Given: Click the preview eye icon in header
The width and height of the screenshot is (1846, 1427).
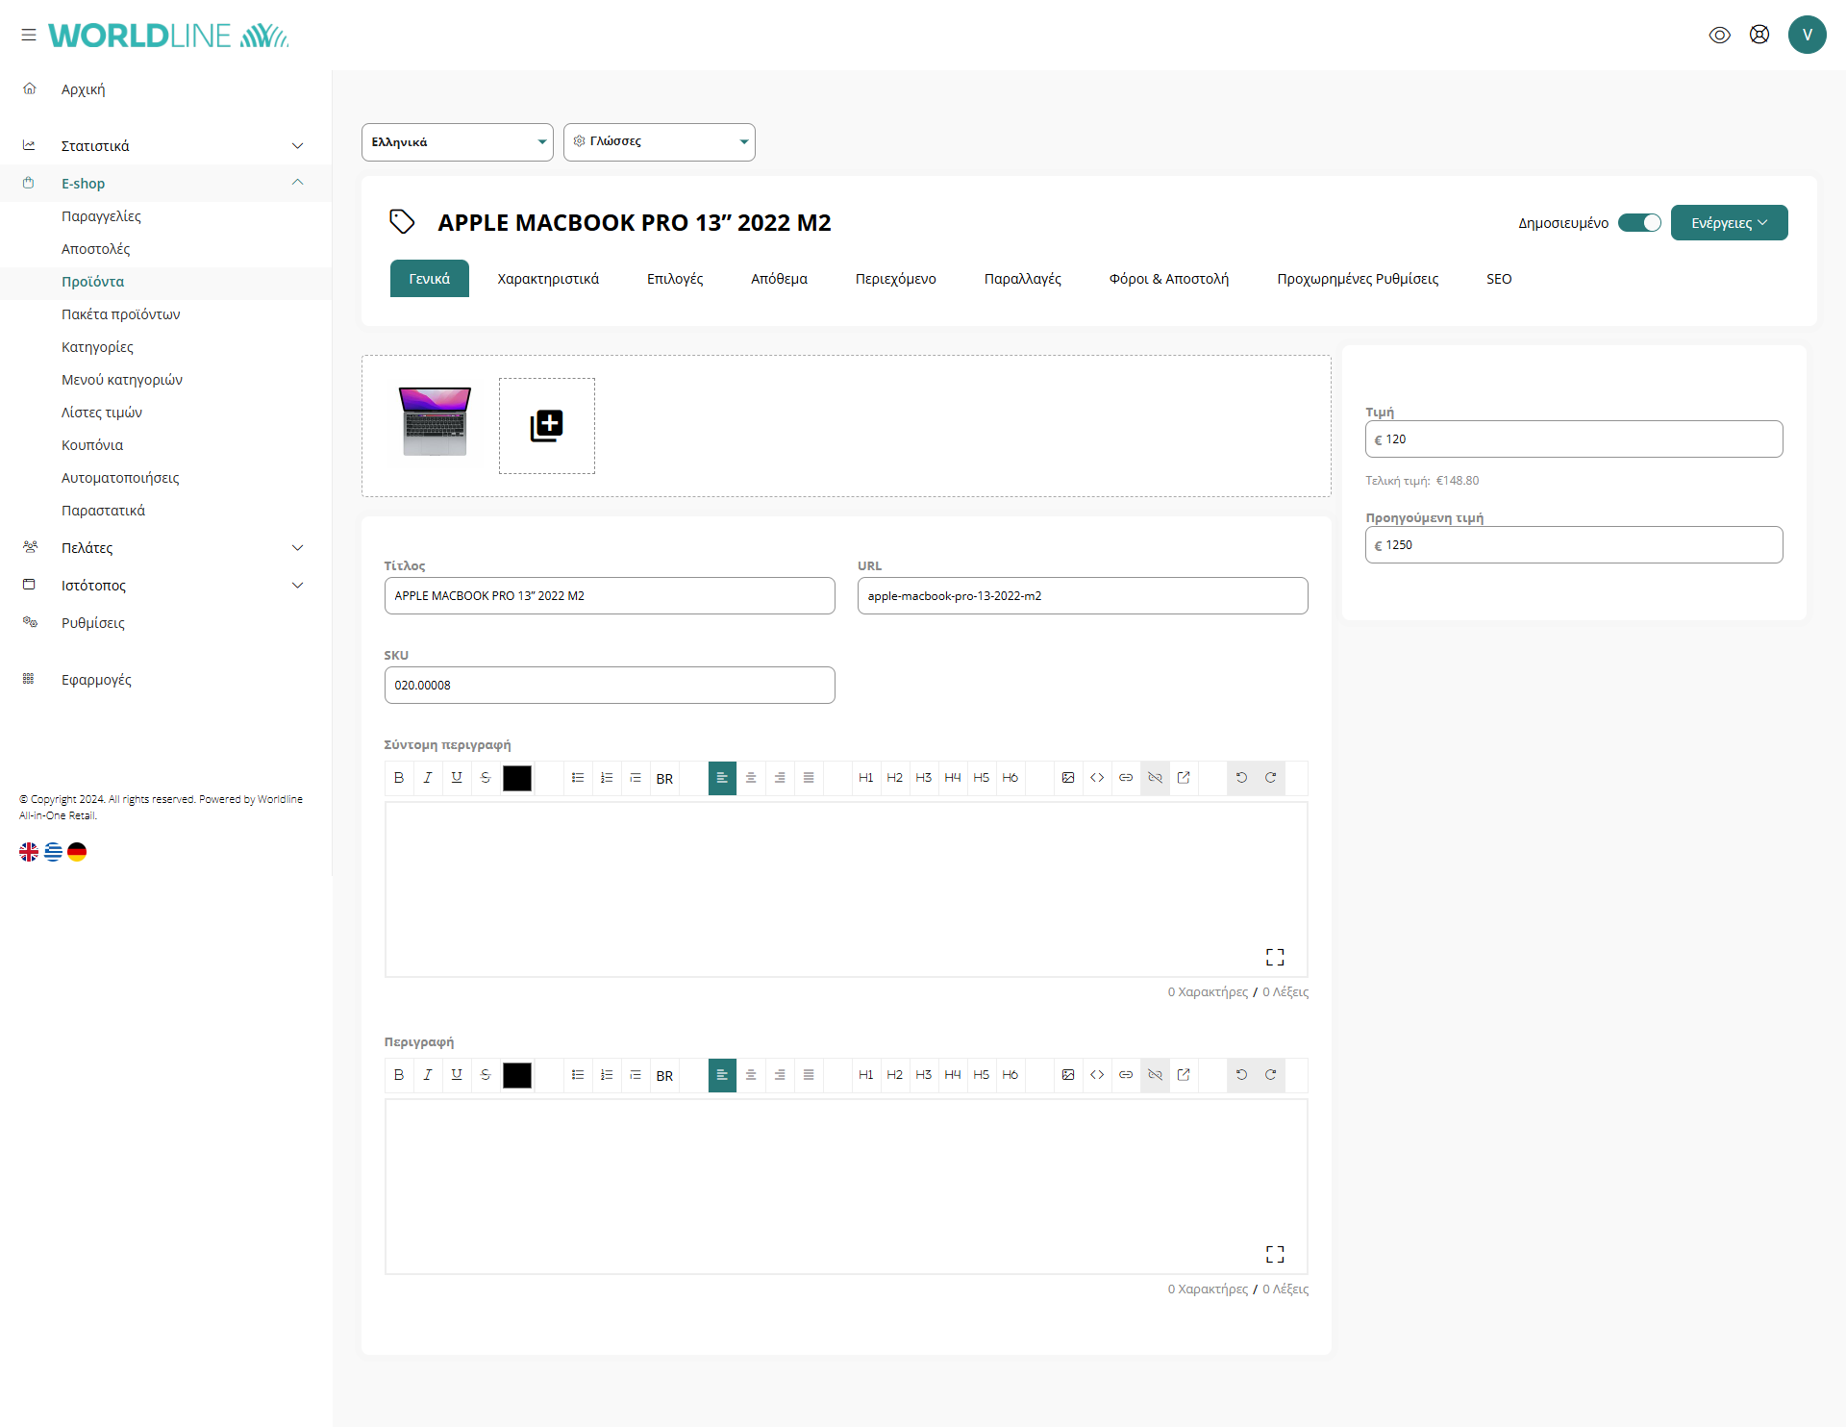Looking at the screenshot, I should 1720,35.
